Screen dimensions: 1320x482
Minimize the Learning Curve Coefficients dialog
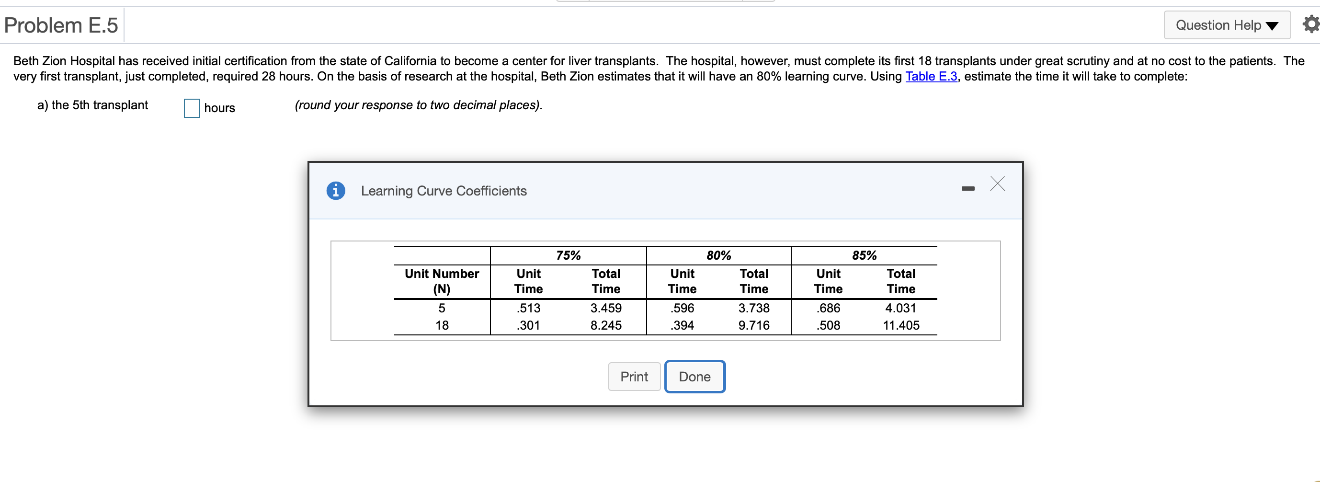[967, 188]
